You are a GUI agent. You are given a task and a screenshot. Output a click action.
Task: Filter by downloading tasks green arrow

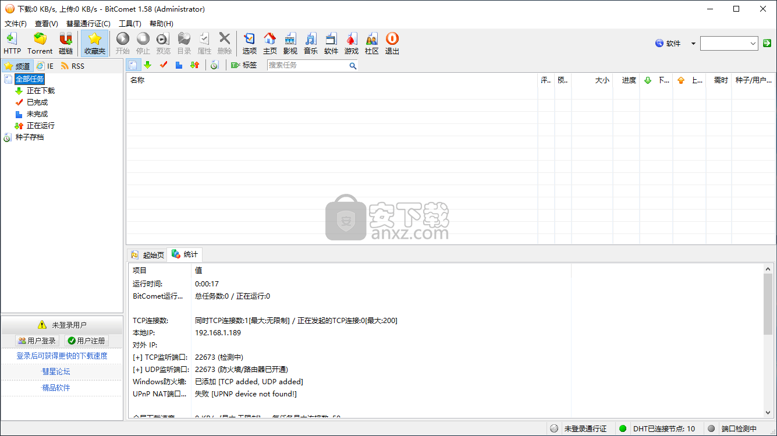148,65
